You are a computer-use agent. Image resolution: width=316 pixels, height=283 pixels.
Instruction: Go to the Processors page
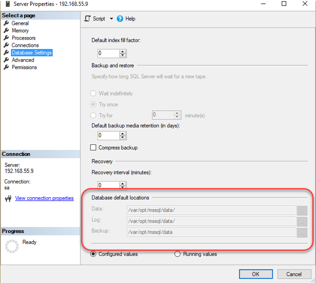point(23,38)
